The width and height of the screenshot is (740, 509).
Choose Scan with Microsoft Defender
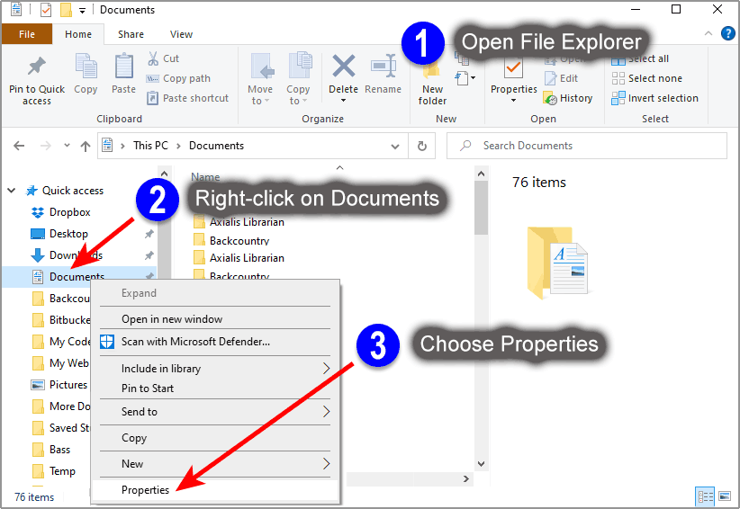tap(215, 342)
